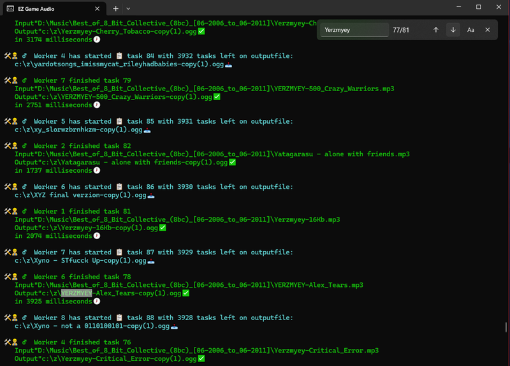Click the clock icon after 3174 milliseconds

click(x=97, y=40)
